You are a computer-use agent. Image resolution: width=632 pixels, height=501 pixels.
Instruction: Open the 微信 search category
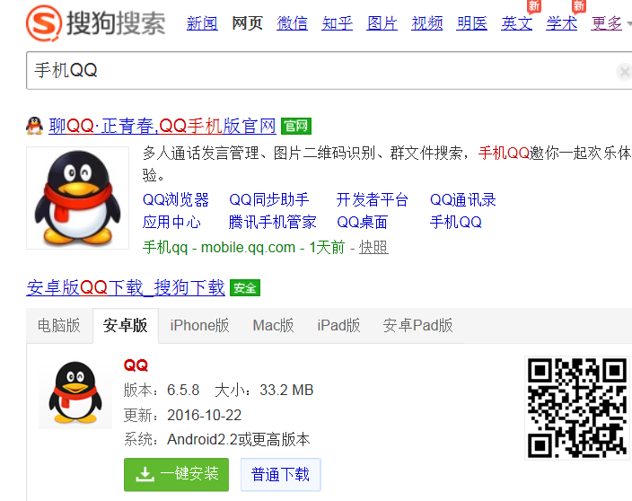tap(293, 23)
